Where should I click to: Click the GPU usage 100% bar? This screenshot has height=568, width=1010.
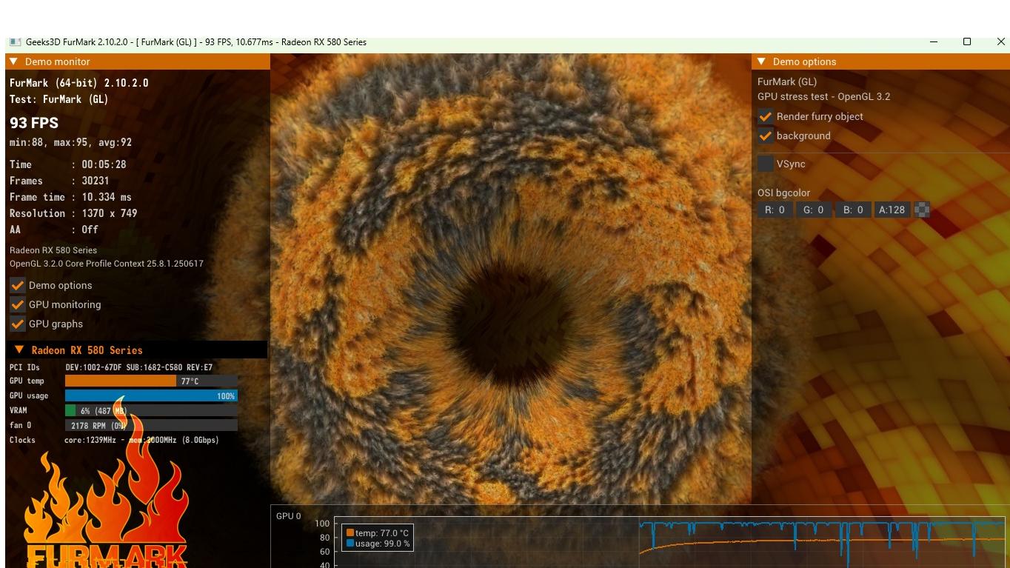[x=151, y=396]
